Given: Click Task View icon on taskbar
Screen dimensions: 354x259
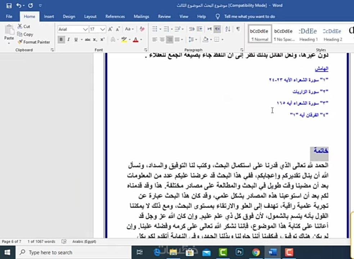Looking at the screenshot, I should click(x=139, y=252).
